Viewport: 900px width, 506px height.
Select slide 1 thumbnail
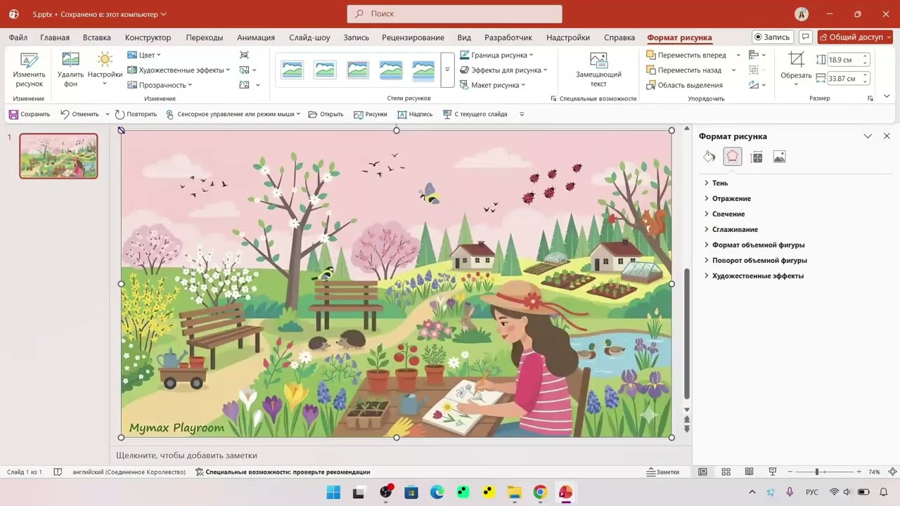click(x=58, y=156)
